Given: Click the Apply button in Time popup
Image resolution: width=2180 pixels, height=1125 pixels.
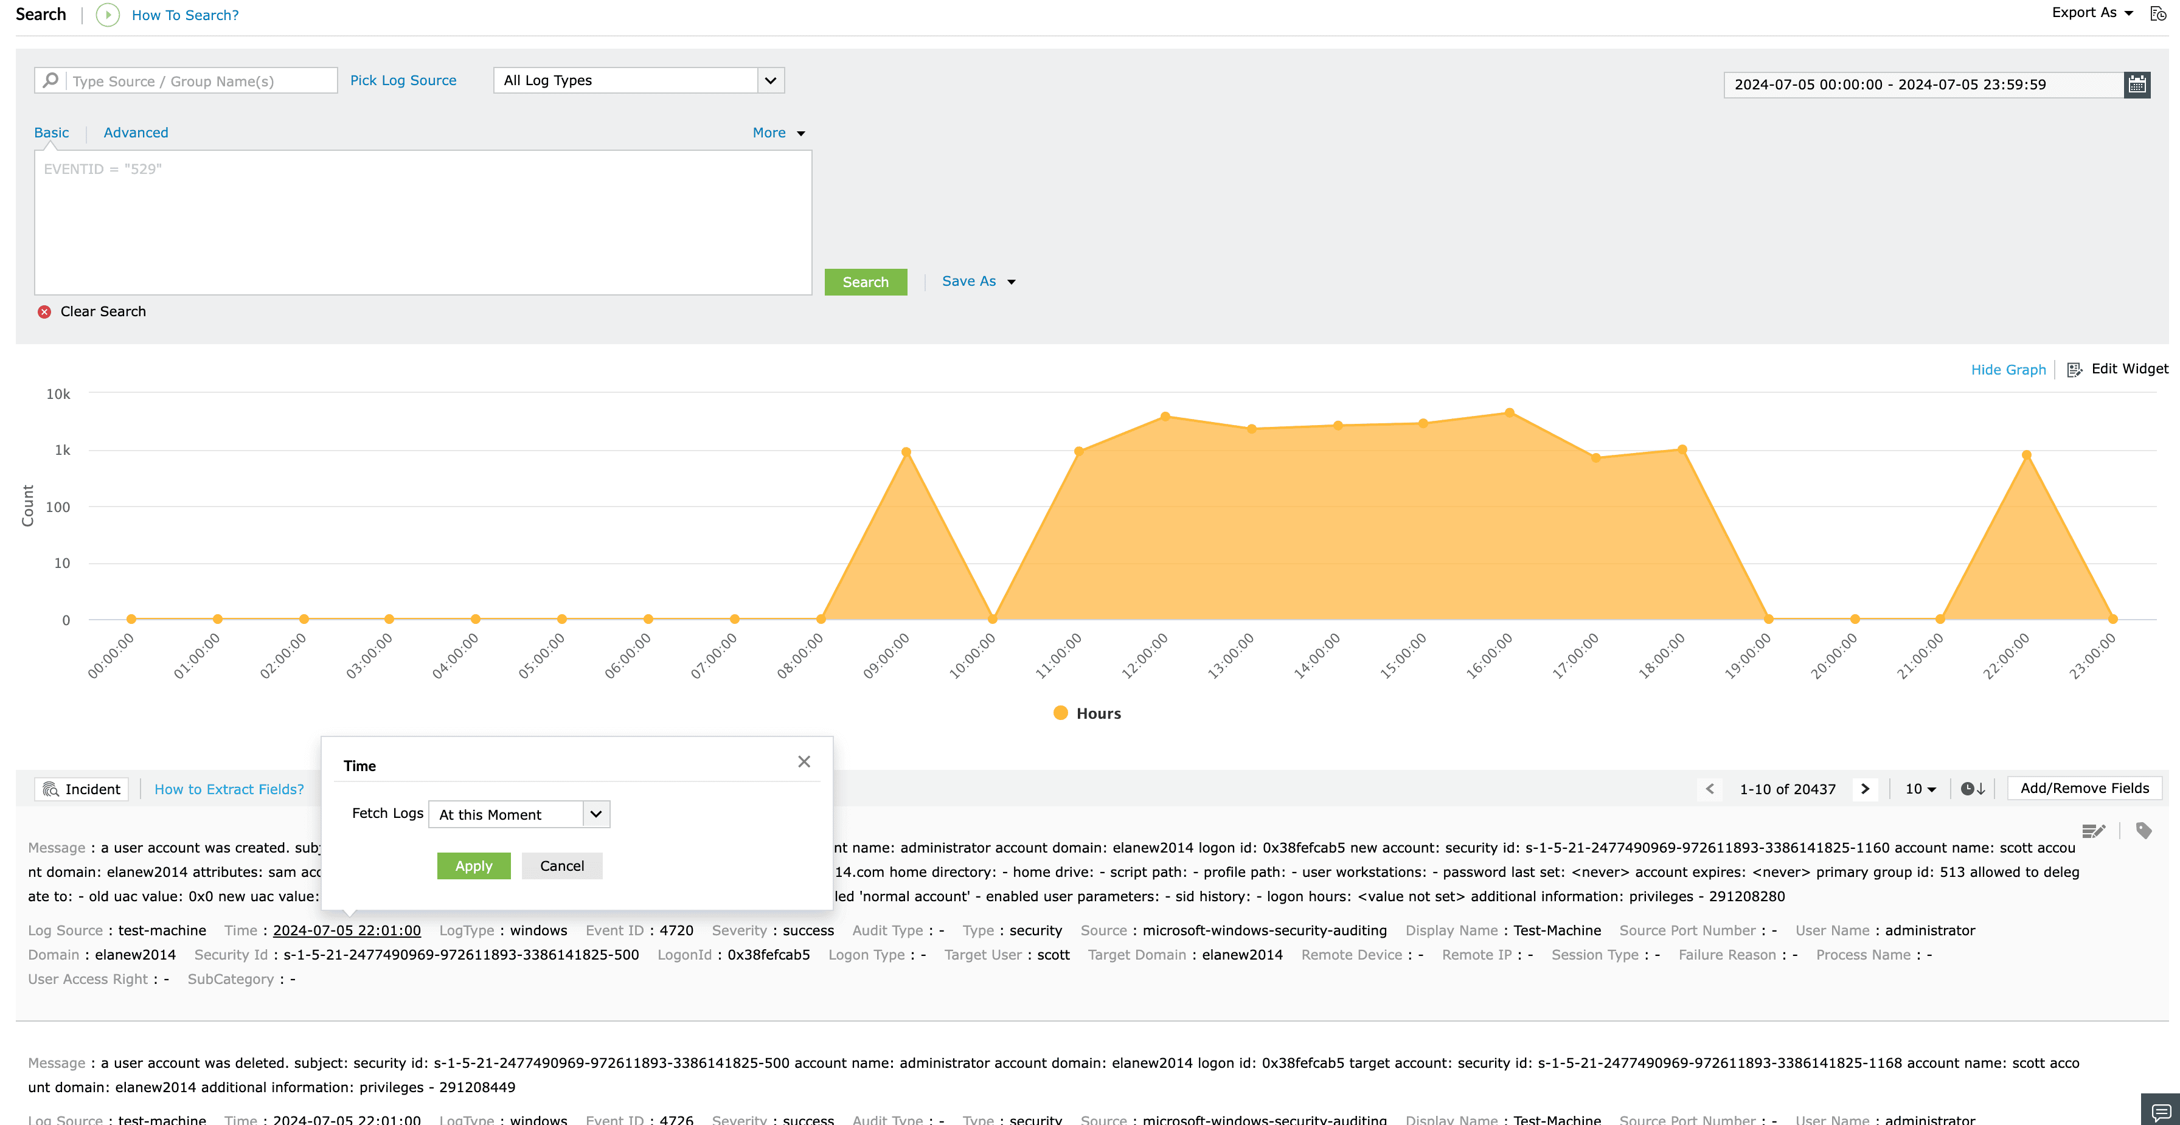Looking at the screenshot, I should click(473, 865).
